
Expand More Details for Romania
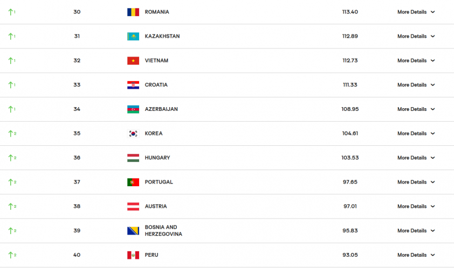click(x=416, y=12)
